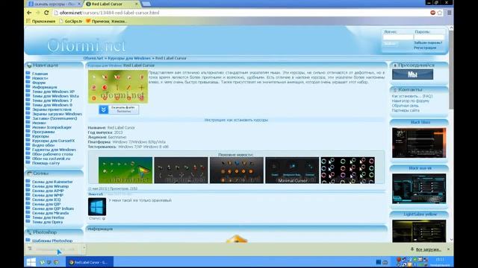The height and width of the screenshot is (268, 478).
Task: Open Помощь сайту link
Action: pyautogui.click(x=46, y=163)
